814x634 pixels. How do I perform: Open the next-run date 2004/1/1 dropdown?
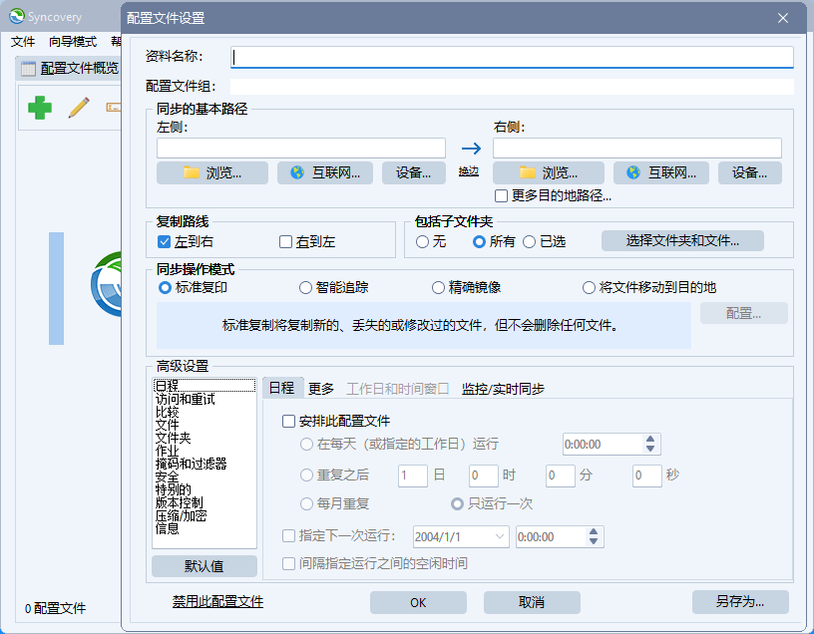click(x=500, y=537)
